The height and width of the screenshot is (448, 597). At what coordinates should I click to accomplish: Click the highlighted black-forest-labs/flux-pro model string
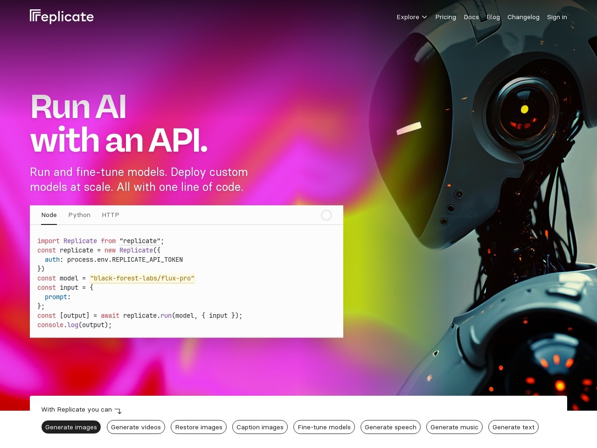142,279
